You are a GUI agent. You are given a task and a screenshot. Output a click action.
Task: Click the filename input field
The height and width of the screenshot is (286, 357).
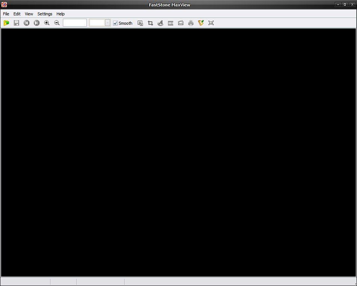pos(75,22)
